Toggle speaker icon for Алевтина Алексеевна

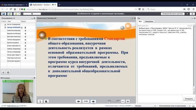(x=25, y=31)
